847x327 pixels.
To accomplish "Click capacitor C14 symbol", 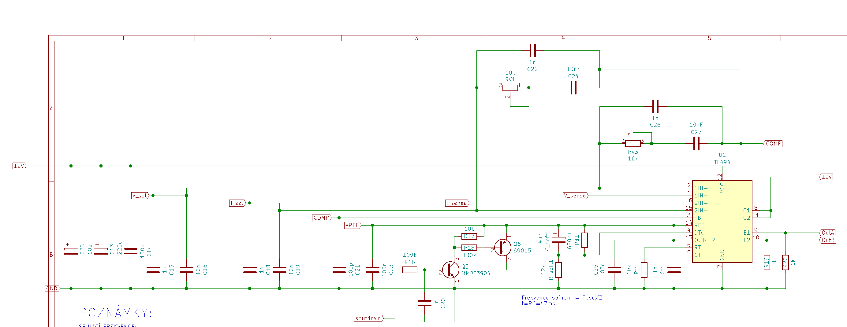I will tap(131, 251).
